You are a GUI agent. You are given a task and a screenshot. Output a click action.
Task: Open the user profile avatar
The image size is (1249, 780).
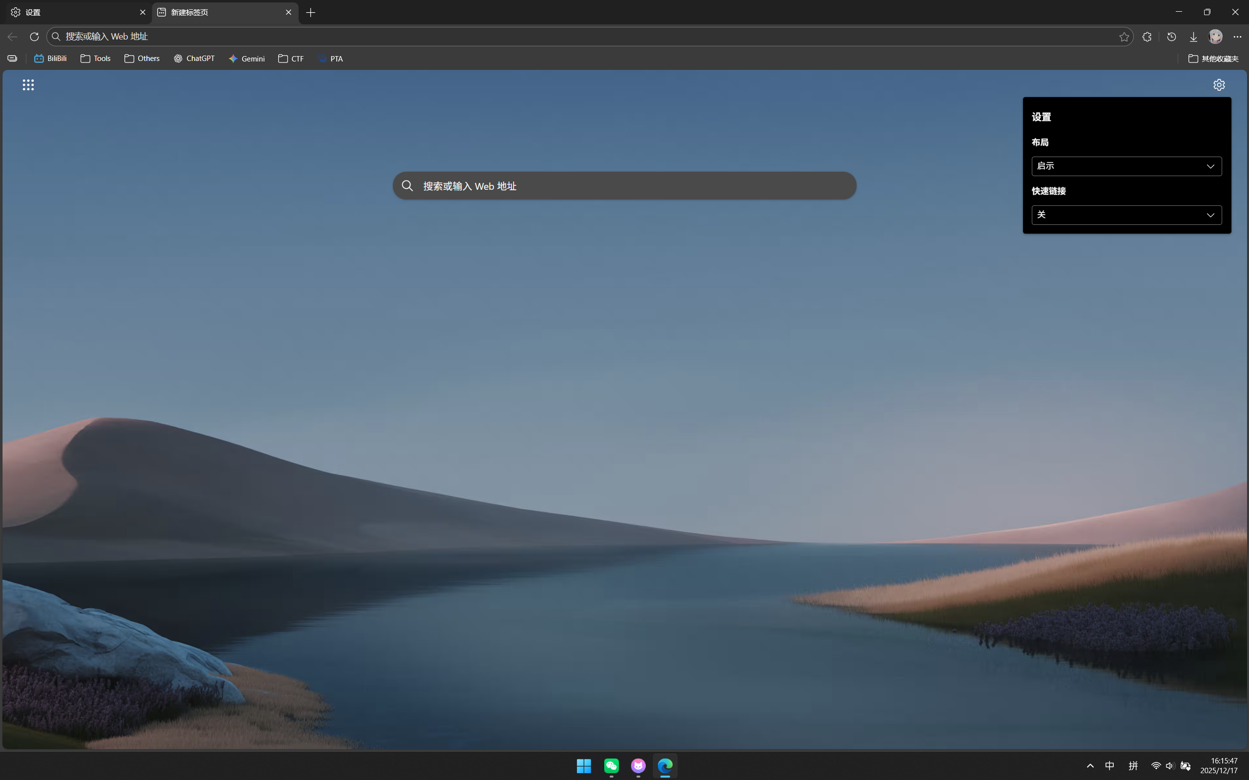[1215, 37]
